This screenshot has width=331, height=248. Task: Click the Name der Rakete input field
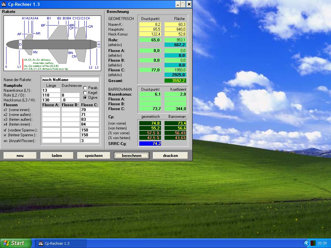click(x=70, y=80)
